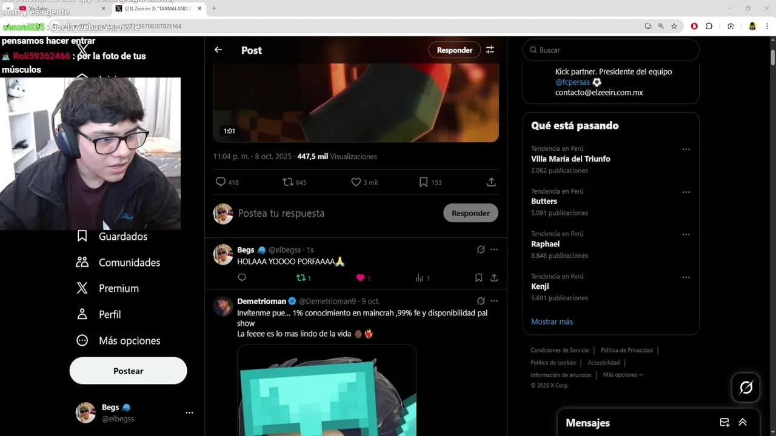The height and width of the screenshot is (436, 776).
Task: Open Política de Privacidad footer link
Action: [x=627, y=350]
